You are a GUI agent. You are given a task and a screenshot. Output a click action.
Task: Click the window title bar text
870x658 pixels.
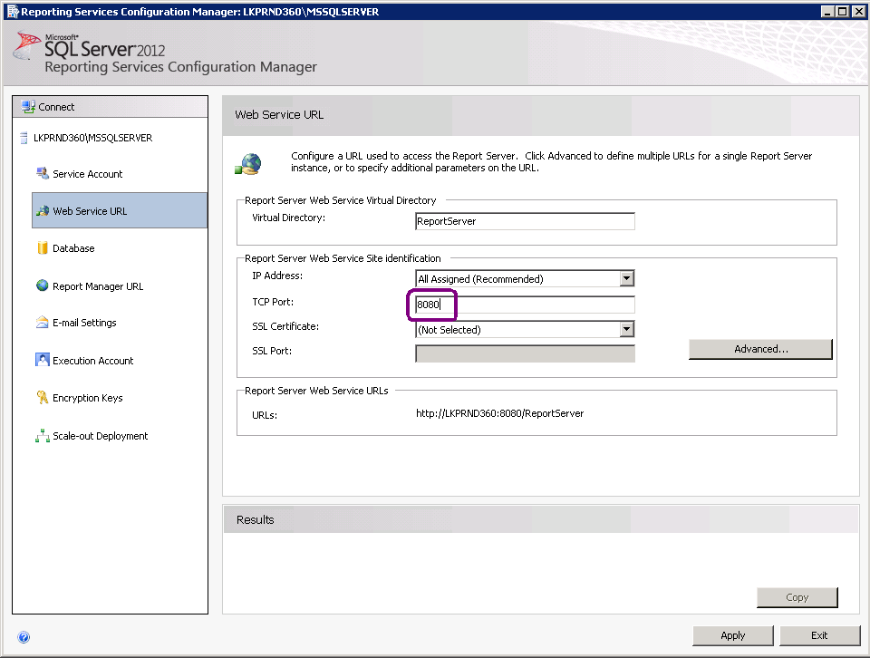pos(199,12)
